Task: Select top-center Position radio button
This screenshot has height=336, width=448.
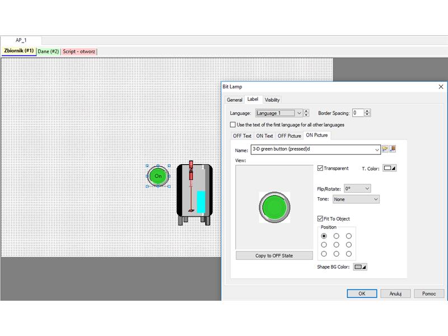Action: click(x=337, y=236)
